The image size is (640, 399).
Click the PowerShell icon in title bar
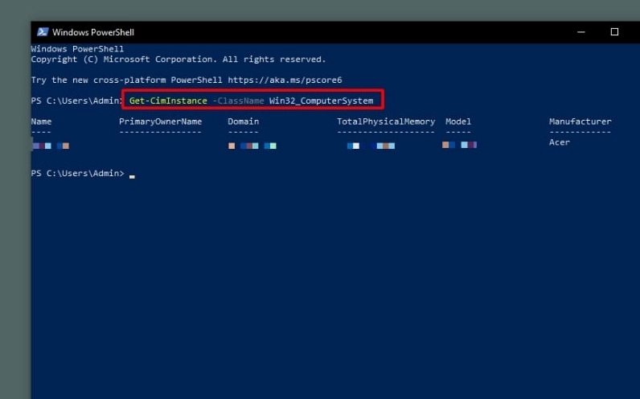click(x=41, y=32)
